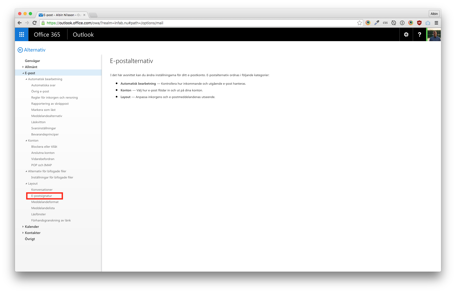Open POP och IMAP settings

click(41, 165)
